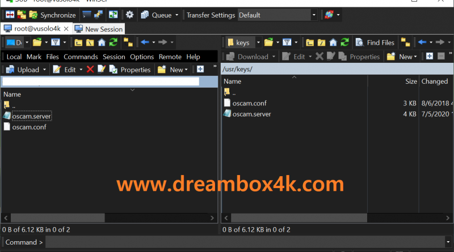Open the terminal console icon
The width and height of the screenshot is (454, 252).
click(86, 15)
